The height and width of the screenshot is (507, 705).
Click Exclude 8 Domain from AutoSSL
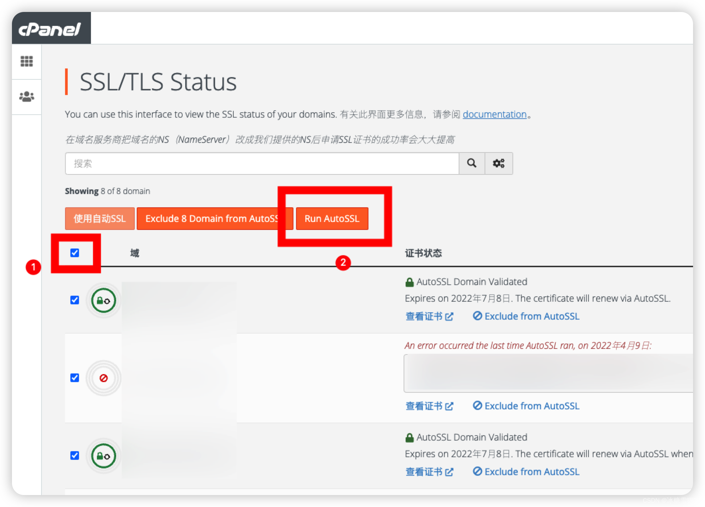215,219
